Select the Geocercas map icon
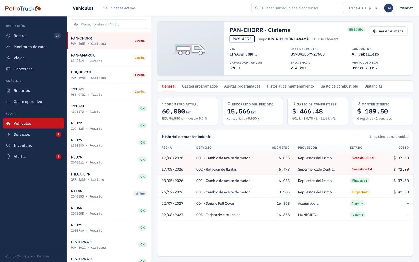Screen dimensions: 419x262 point(8,69)
